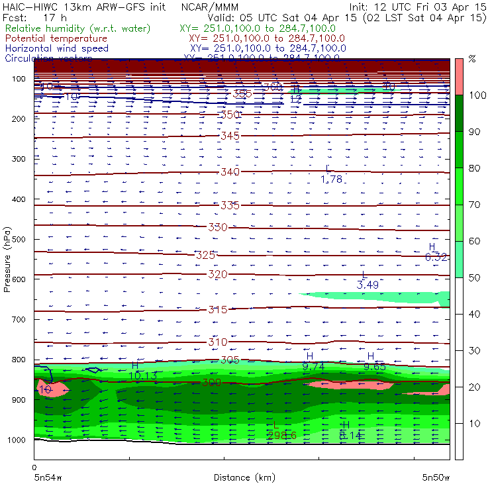Viewport: 490px width, 490px height.
Task: Click the bright green 70–80% colorbar segment
Action: pos(459,186)
